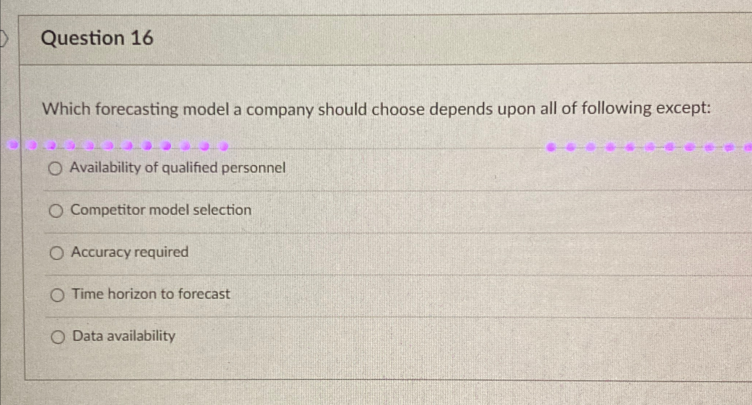This screenshot has width=752, height=405.
Task: Click the radio circle beside Time horizon to forecast
Action: tap(57, 295)
